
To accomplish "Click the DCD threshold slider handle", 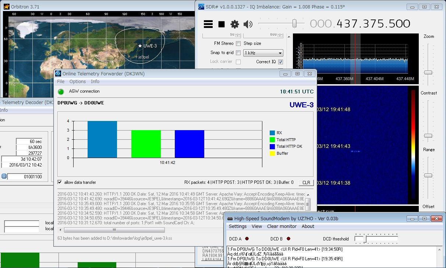I will [x=365, y=239].
